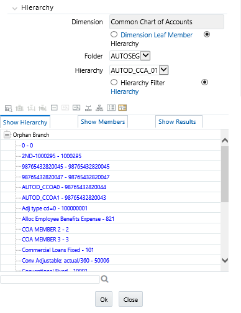This screenshot has width=241, height=313.
Task: Click the scrollbar down arrow in tree panel
Action: click(x=225, y=260)
